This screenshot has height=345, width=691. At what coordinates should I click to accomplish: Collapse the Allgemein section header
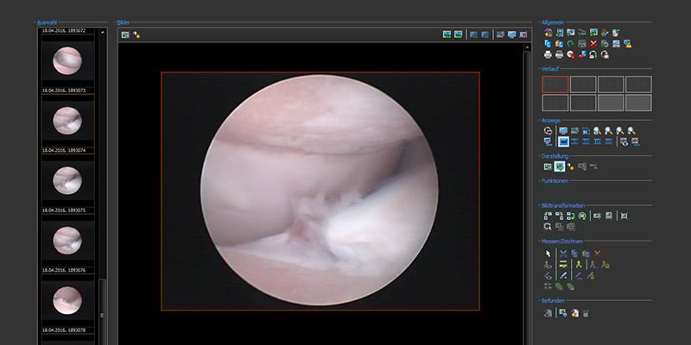click(552, 22)
